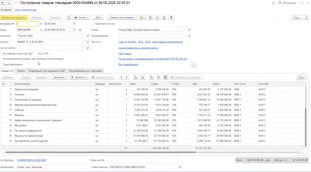
Task: Click the Обсуждение button
Action: click(x=287, y=3)
